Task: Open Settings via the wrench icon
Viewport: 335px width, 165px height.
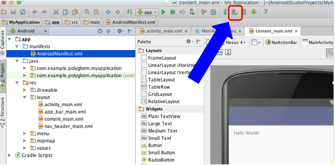Action: [x=204, y=12]
